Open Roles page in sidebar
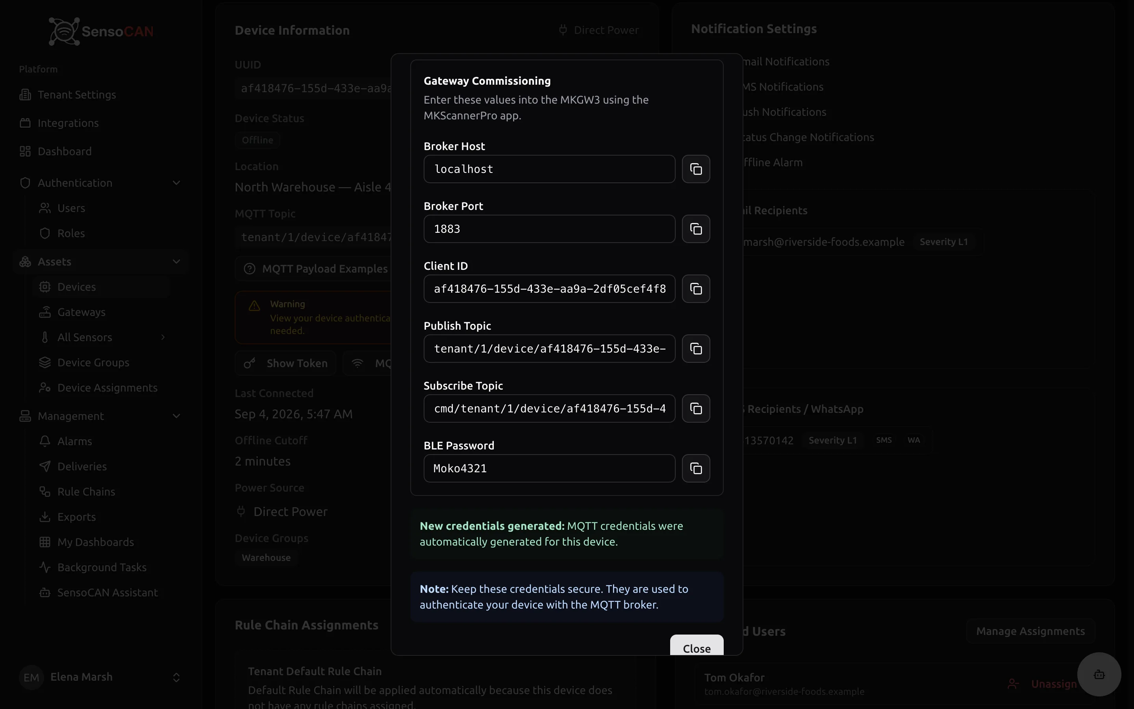Image resolution: width=1134 pixels, height=709 pixels. (101, 233)
